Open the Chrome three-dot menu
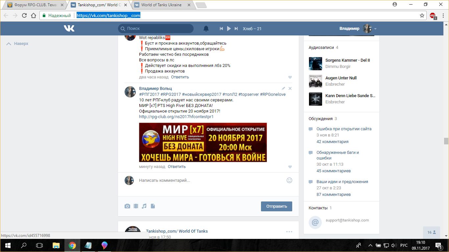449x252 pixels. click(443, 15)
